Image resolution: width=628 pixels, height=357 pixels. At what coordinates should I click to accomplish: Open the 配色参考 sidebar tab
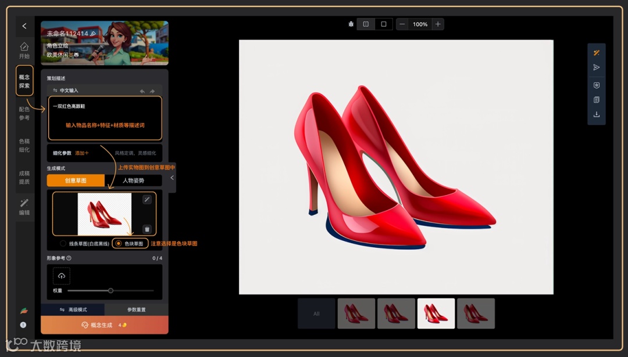24,113
